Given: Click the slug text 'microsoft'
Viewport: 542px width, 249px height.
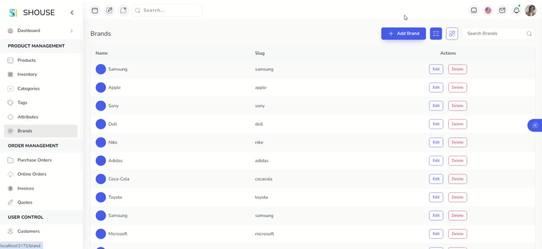Looking at the screenshot, I should point(264,234).
